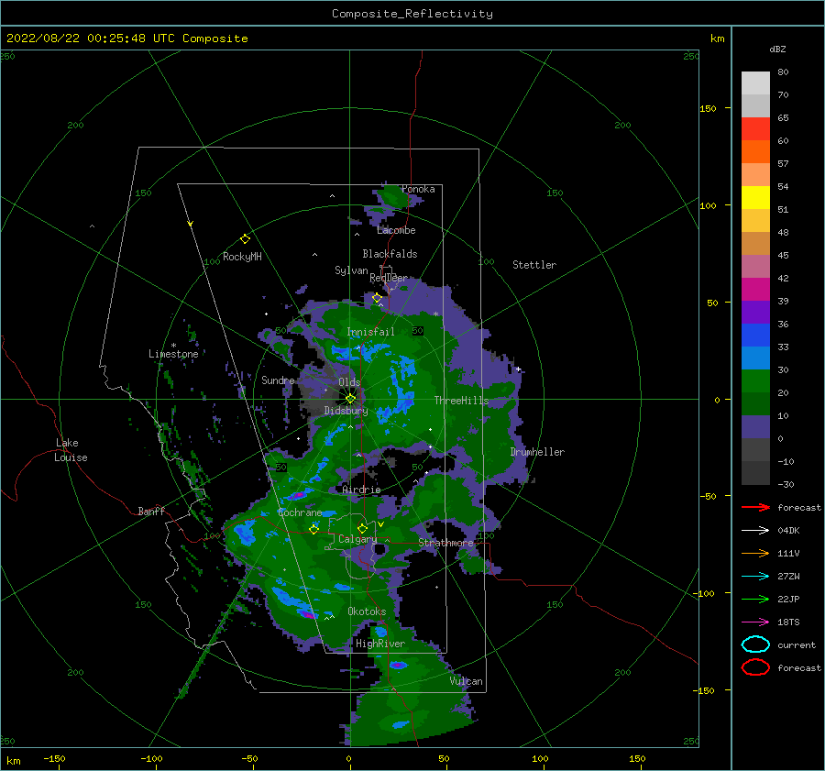Click the cyan 27ZW arrow icon
This screenshot has width=825, height=771.
tap(755, 577)
